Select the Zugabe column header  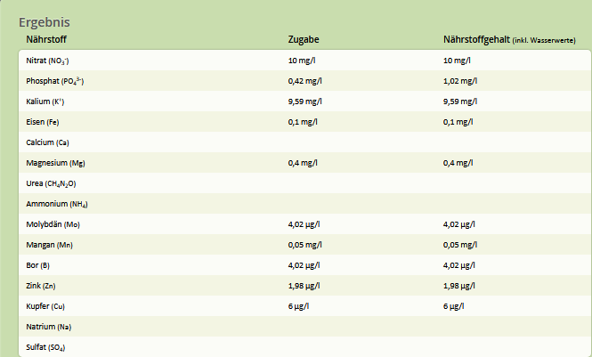tap(304, 39)
